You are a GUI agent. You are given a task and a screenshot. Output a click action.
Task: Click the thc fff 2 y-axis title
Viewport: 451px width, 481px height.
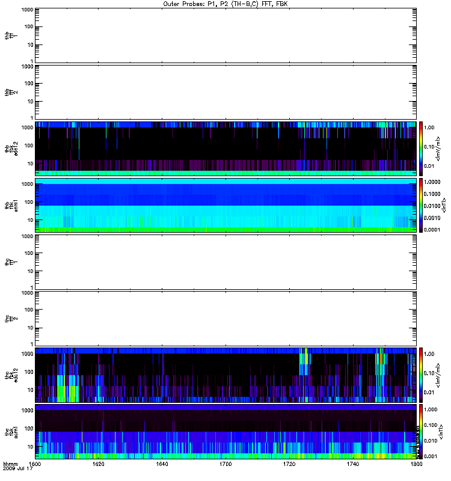[x=11, y=319]
